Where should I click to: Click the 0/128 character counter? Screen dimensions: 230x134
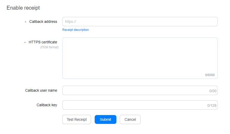click(212, 105)
